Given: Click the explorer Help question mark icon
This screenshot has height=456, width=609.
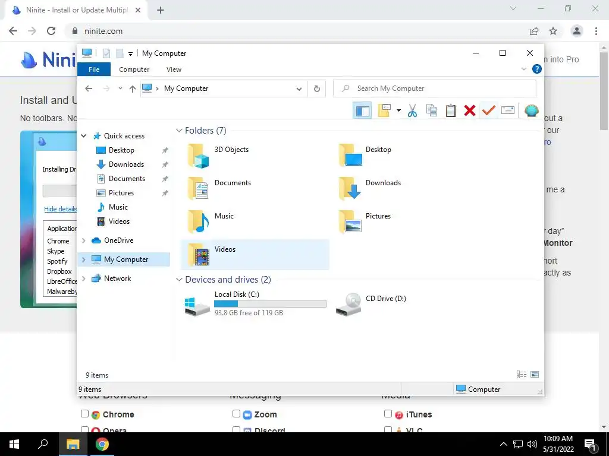Looking at the screenshot, I should (537, 69).
